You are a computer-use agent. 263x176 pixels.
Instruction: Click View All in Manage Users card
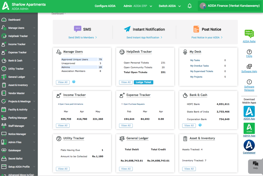pyautogui.click(x=63, y=82)
